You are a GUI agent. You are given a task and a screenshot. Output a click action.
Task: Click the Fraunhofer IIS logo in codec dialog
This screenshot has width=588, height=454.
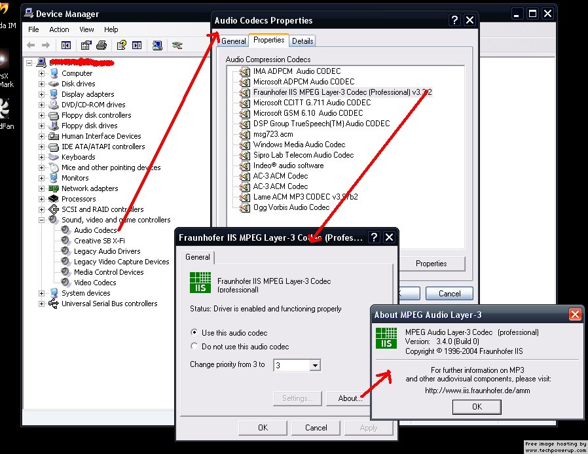point(200,283)
